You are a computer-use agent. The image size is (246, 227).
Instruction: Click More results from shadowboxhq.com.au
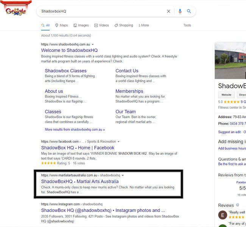[x=75, y=130]
